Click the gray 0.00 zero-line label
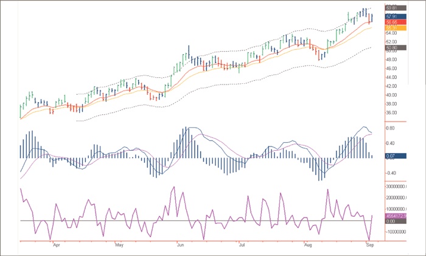Image resolution: width=426 pixels, height=256 pixels. 391,221
